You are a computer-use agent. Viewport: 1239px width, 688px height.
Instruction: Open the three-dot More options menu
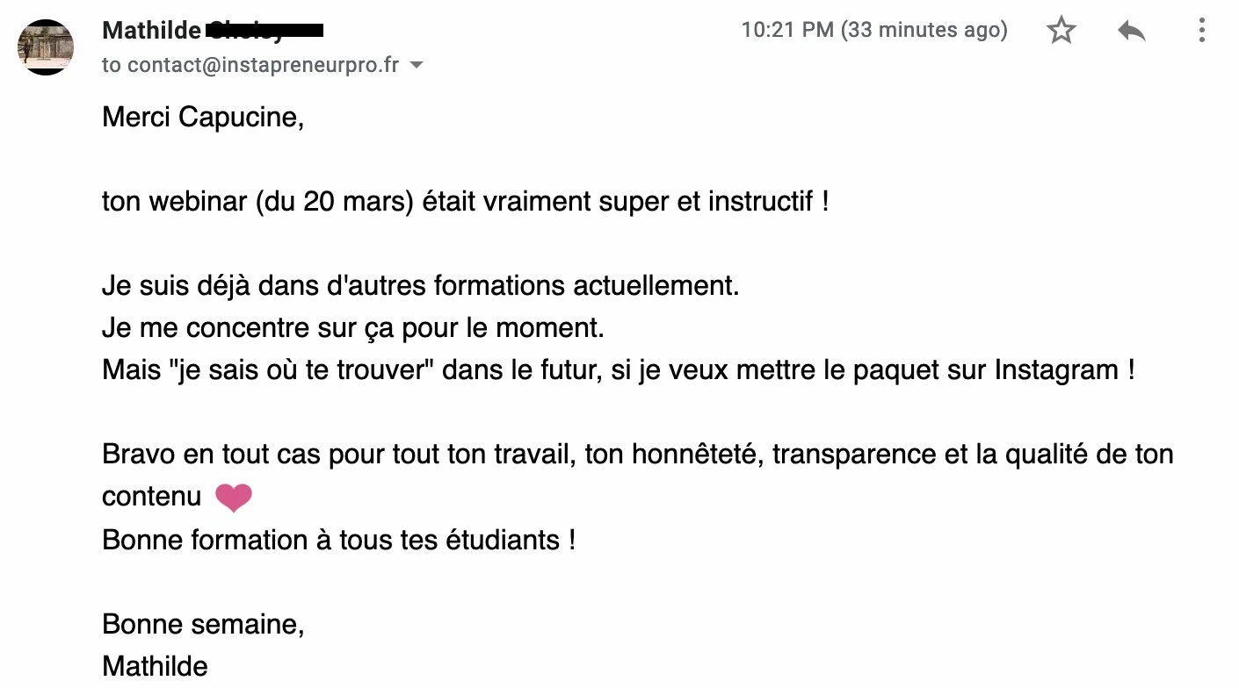(1201, 31)
